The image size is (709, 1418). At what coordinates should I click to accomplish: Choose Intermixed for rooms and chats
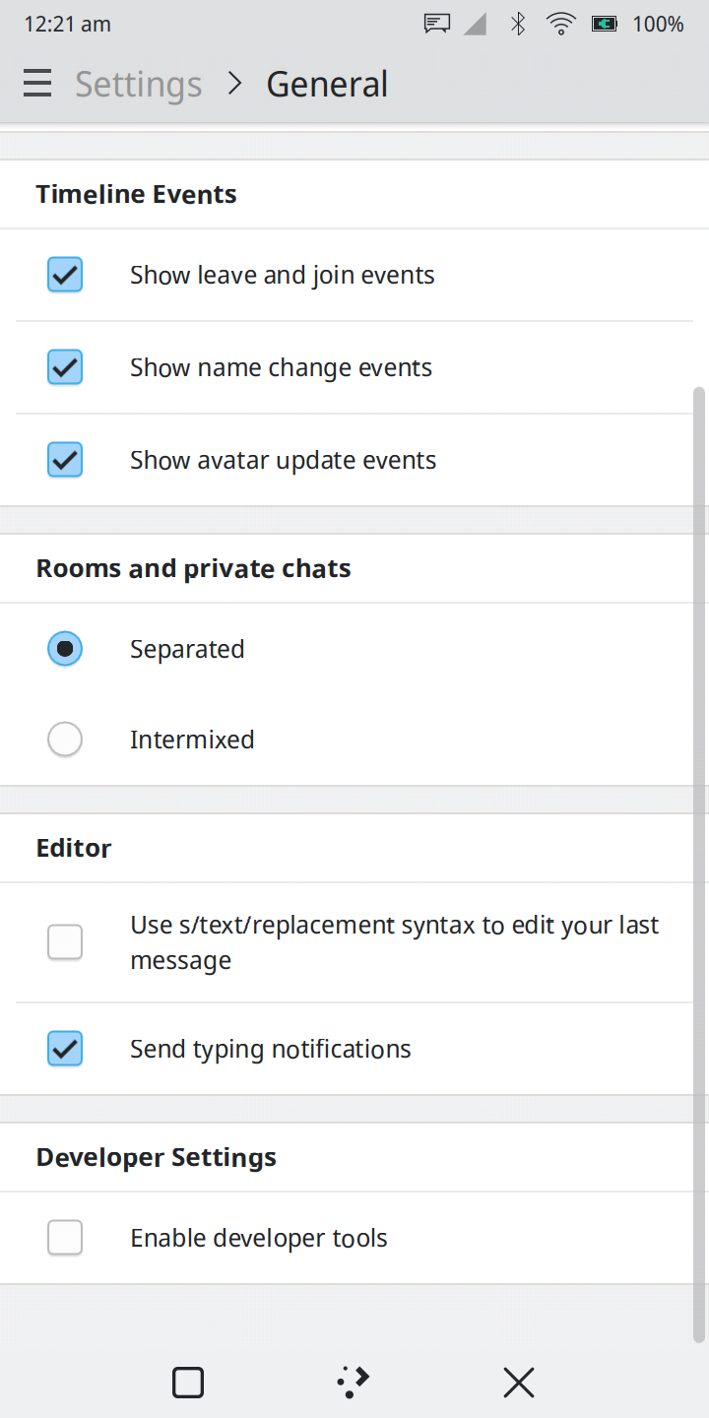65,740
